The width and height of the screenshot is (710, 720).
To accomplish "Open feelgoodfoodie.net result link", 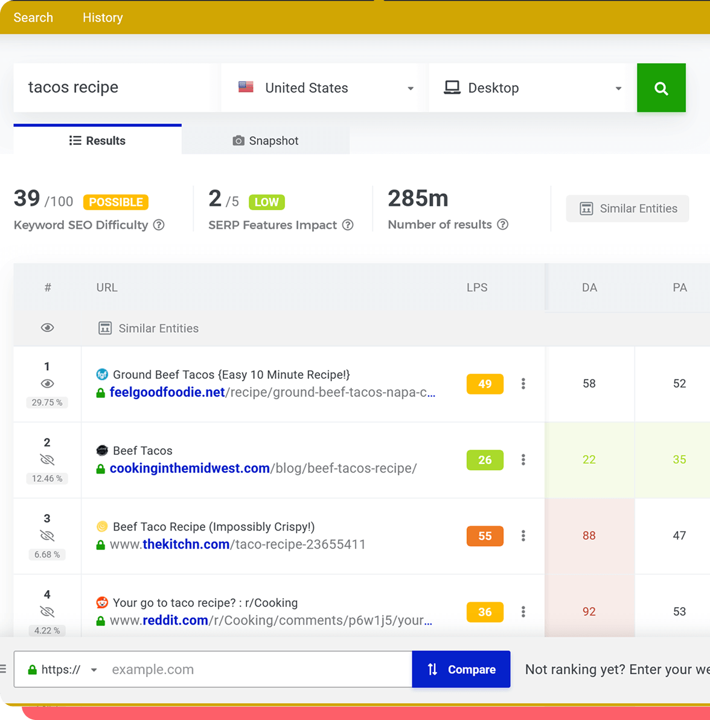I will [x=272, y=392].
